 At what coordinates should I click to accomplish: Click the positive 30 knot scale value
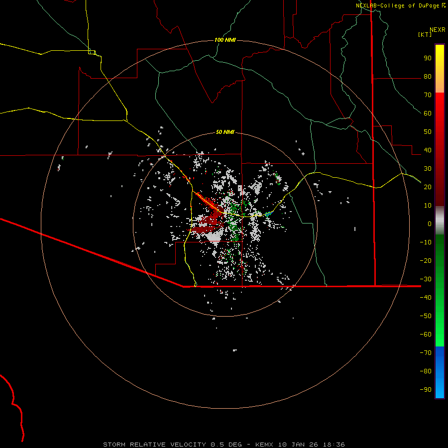(428, 169)
